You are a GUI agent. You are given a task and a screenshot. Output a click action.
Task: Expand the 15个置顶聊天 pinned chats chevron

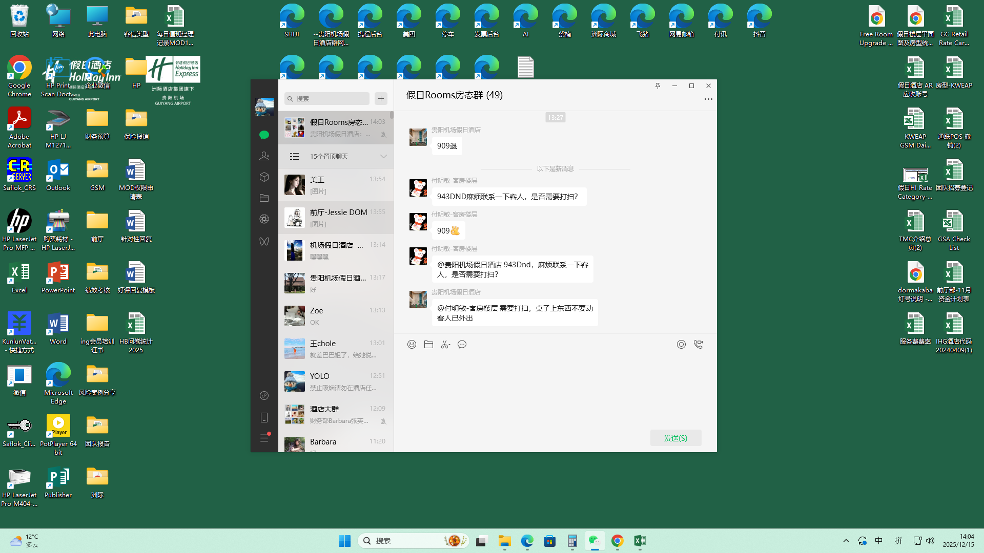pos(383,157)
